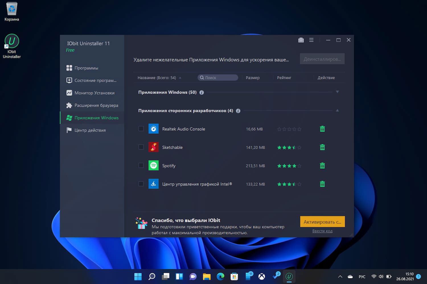The image size is (427, 284).
Task: Open the Windows Start menu
Action: click(x=138, y=276)
